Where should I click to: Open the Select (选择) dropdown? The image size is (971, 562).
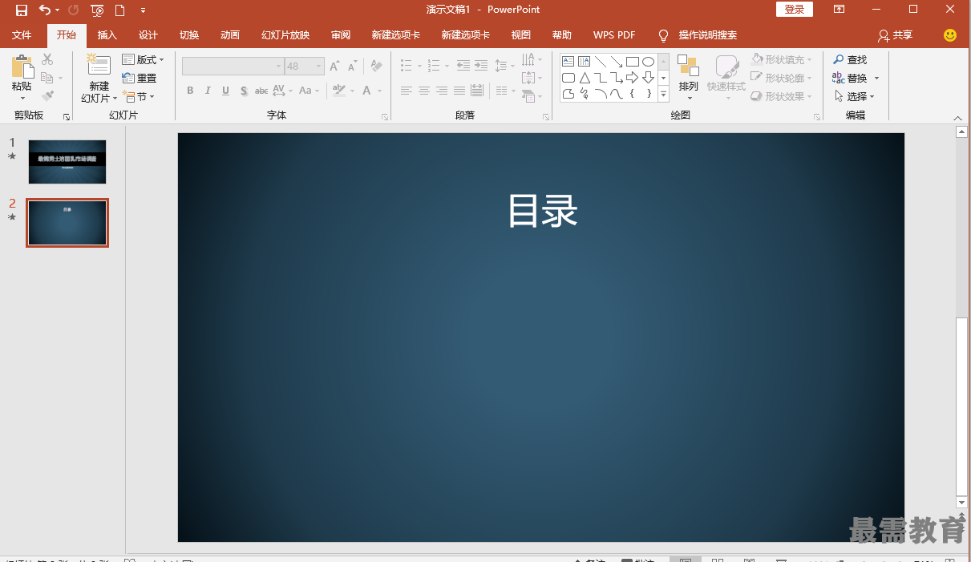(854, 96)
